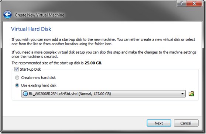Click the 'Use existing hard disk' label text

pos(39,85)
